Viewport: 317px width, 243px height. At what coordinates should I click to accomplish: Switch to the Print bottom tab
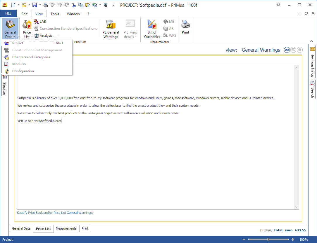coord(85,228)
